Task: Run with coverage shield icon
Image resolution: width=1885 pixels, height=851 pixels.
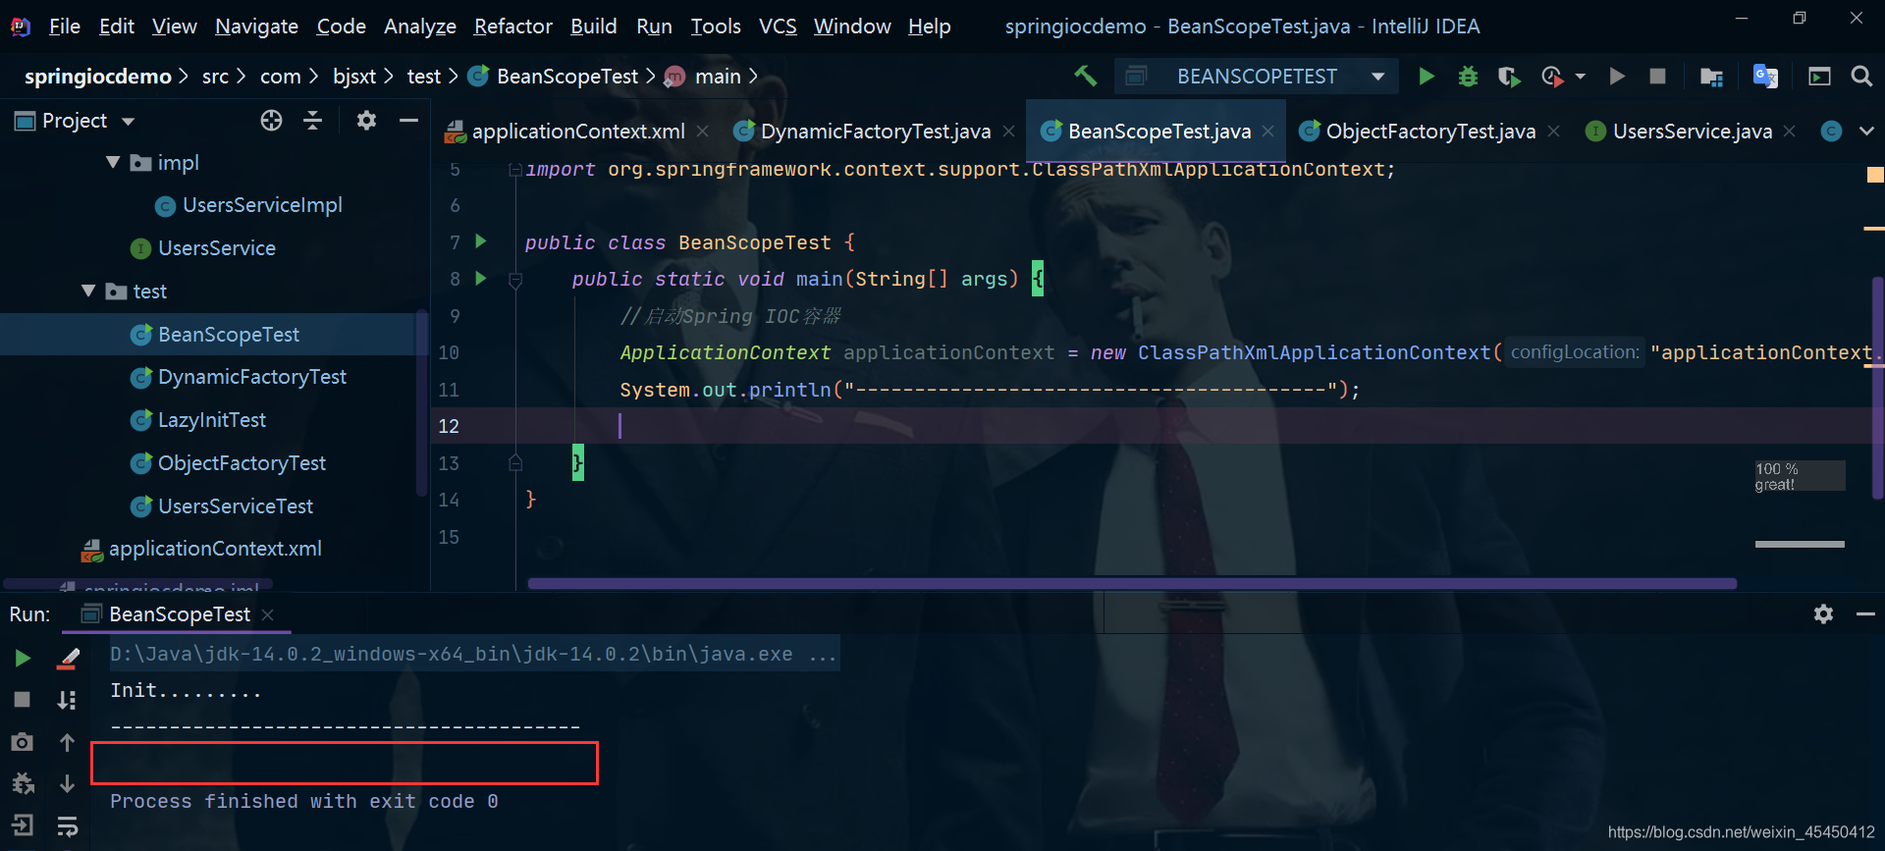Action: 1509,76
